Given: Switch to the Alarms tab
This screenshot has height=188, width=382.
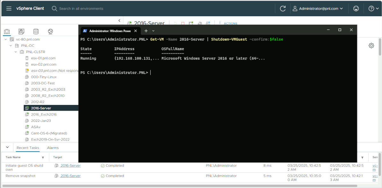Looking at the screenshot, I should click(x=53, y=148).
